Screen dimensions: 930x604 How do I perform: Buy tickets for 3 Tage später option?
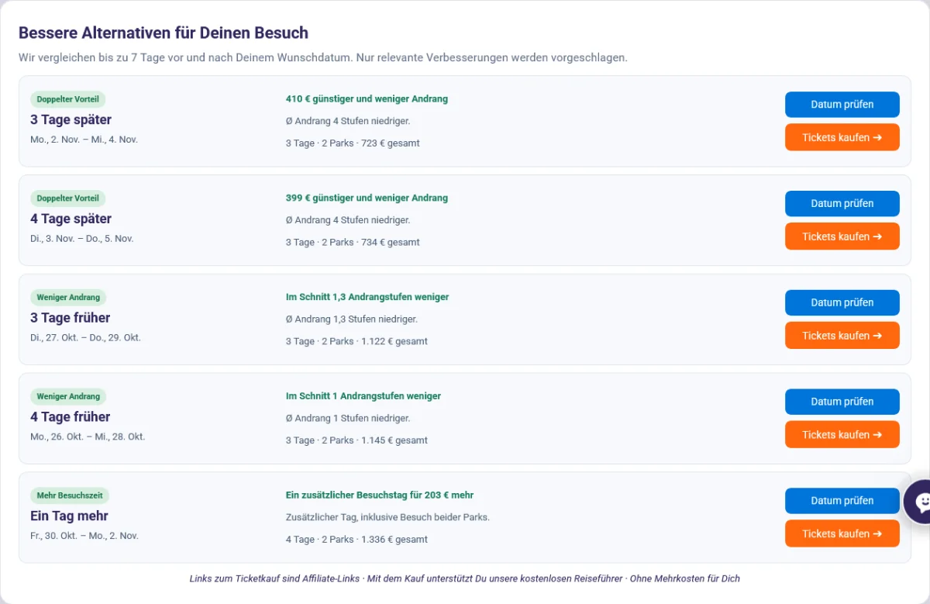click(x=842, y=137)
